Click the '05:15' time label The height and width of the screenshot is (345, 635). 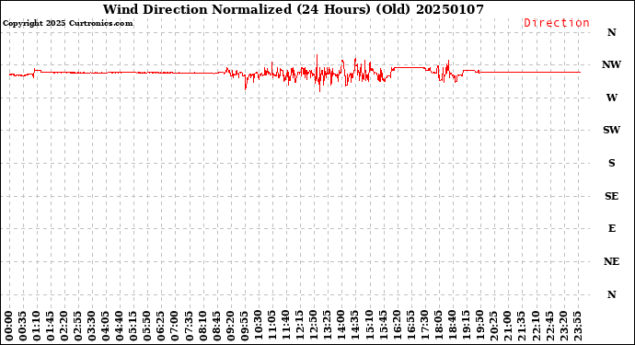point(133,327)
